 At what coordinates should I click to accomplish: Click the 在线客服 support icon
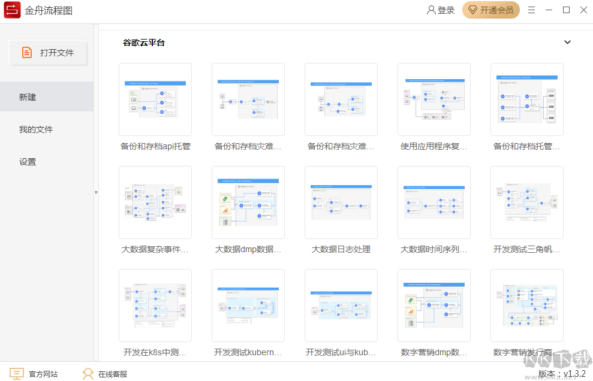click(89, 373)
